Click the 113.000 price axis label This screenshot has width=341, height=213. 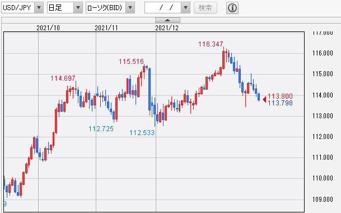pos(323,116)
